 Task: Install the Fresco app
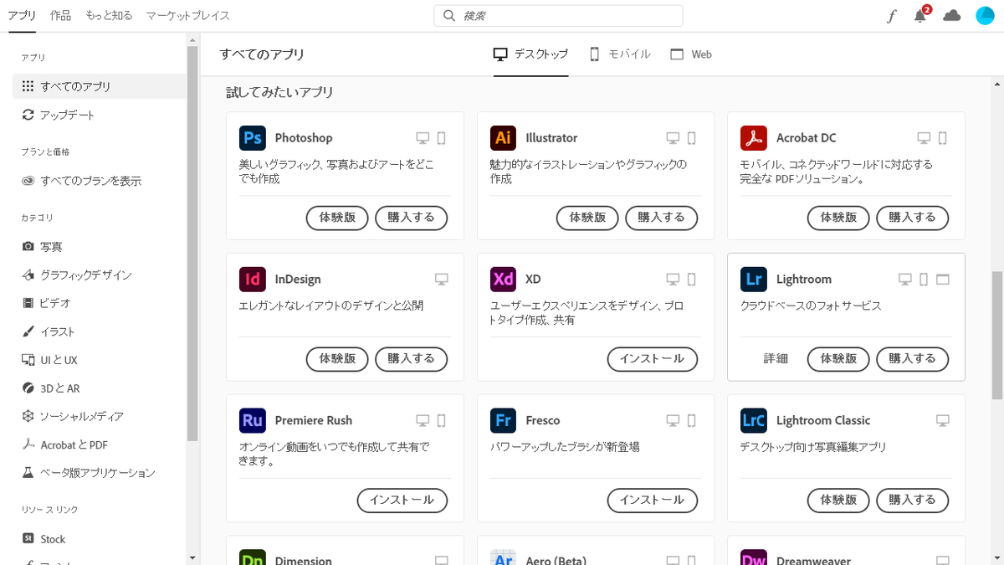tap(653, 501)
